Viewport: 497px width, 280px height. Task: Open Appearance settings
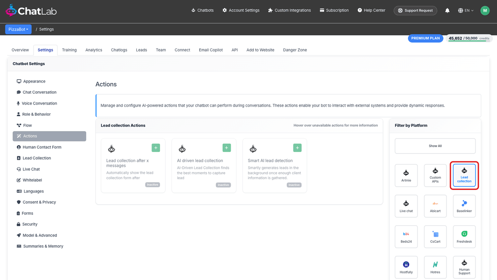tap(49, 81)
